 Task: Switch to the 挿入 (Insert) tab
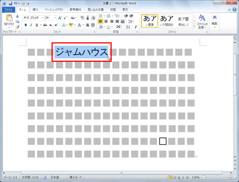tap(35, 10)
